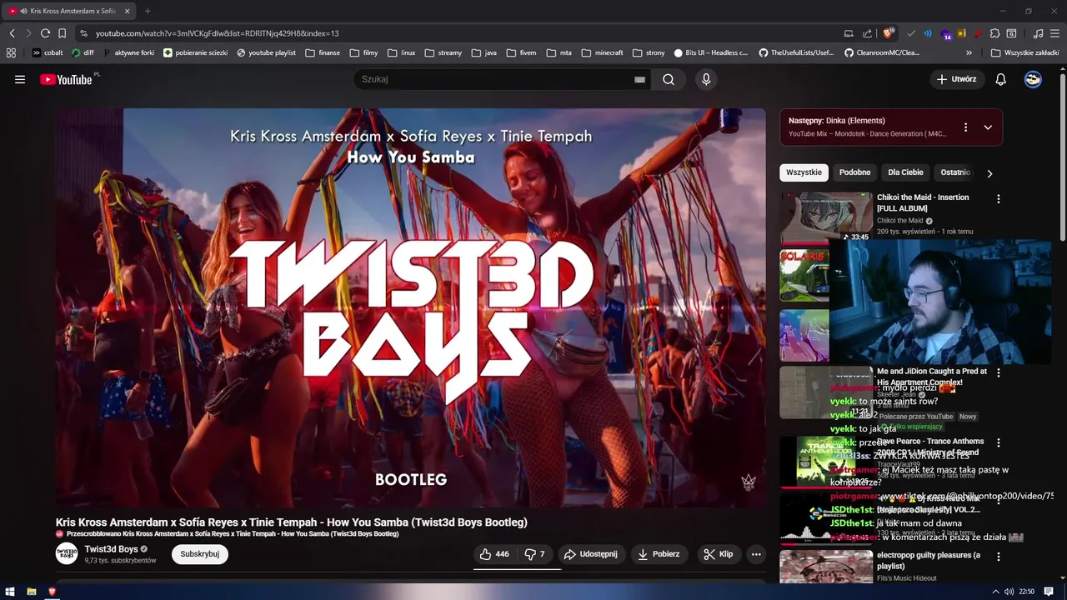Bookmark this page using the bookmark icon
The width and height of the screenshot is (1067, 600).
click(62, 33)
